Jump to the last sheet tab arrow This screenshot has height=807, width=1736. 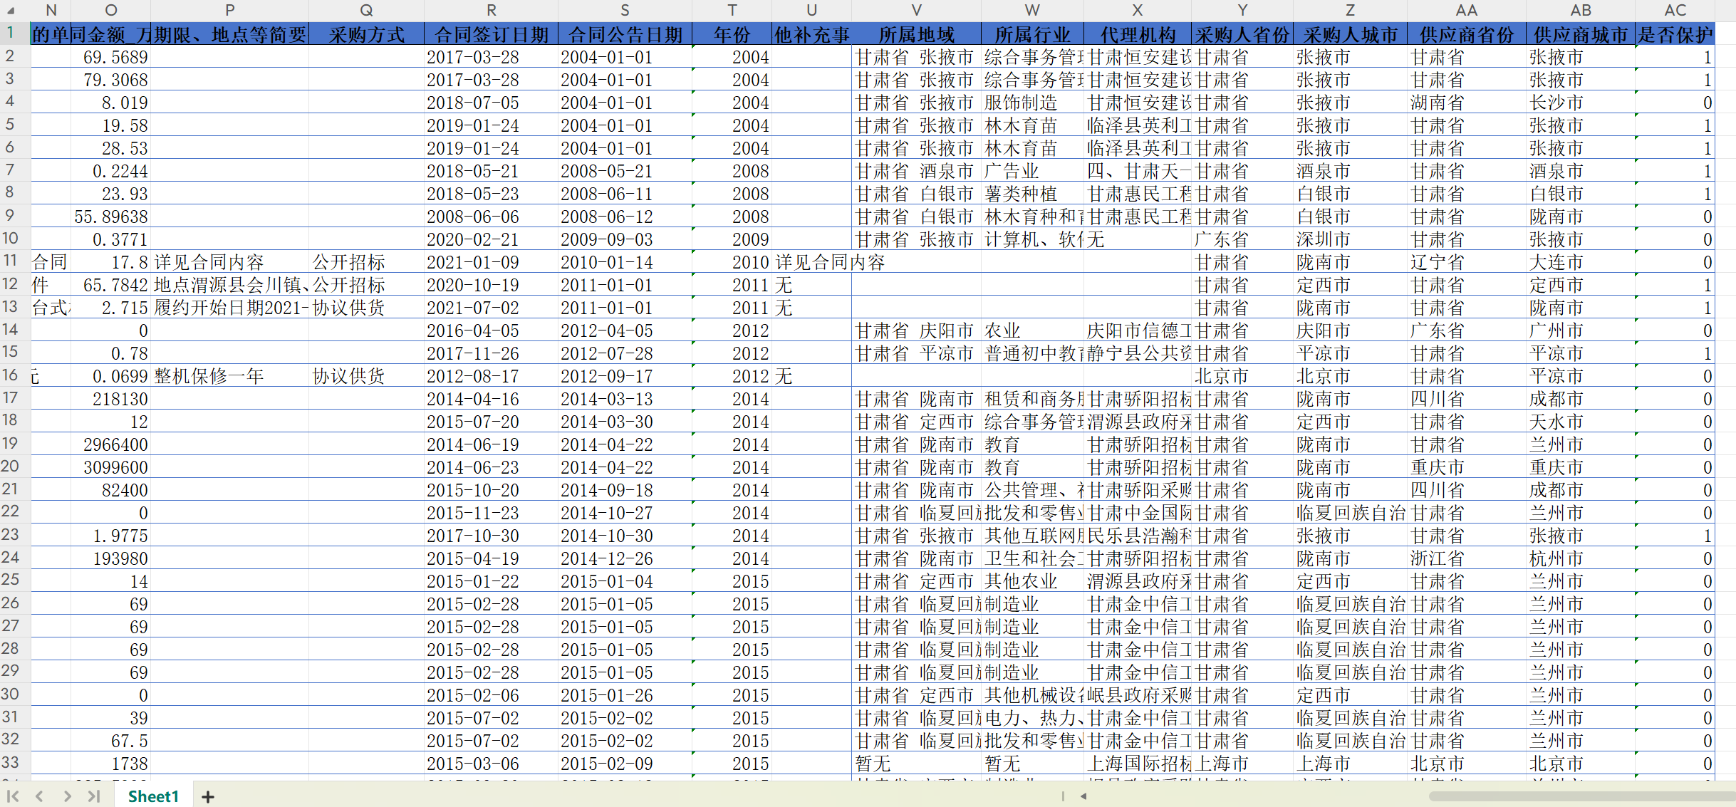[94, 796]
